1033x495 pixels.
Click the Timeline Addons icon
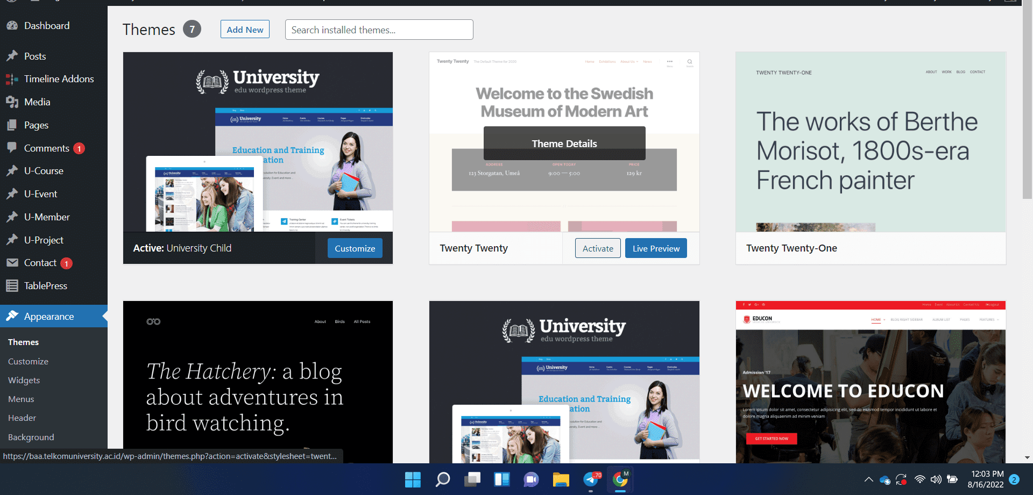click(x=12, y=79)
